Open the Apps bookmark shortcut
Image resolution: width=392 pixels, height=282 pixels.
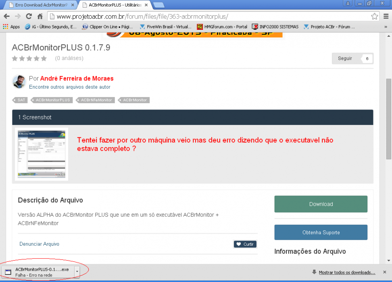(x=11, y=27)
